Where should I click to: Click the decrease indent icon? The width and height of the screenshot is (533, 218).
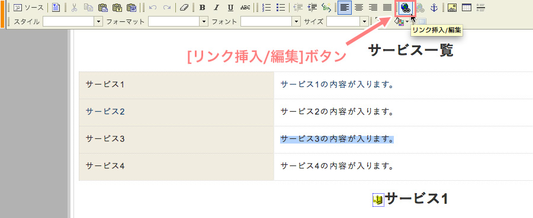[x=298, y=8]
